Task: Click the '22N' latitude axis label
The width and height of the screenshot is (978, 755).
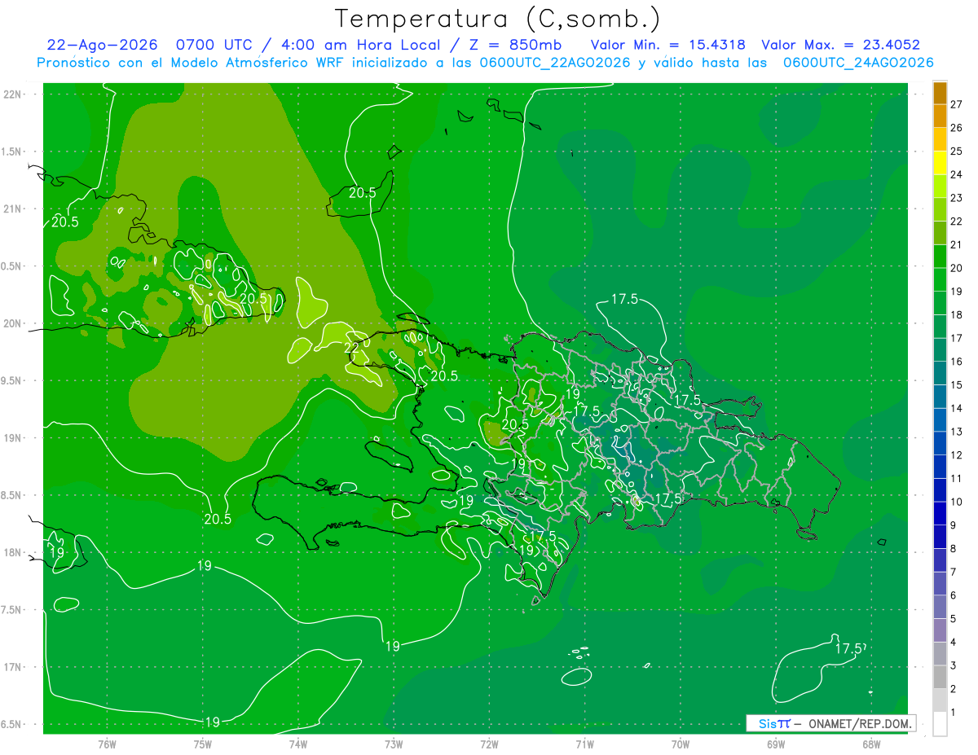Action: click(12, 94)
